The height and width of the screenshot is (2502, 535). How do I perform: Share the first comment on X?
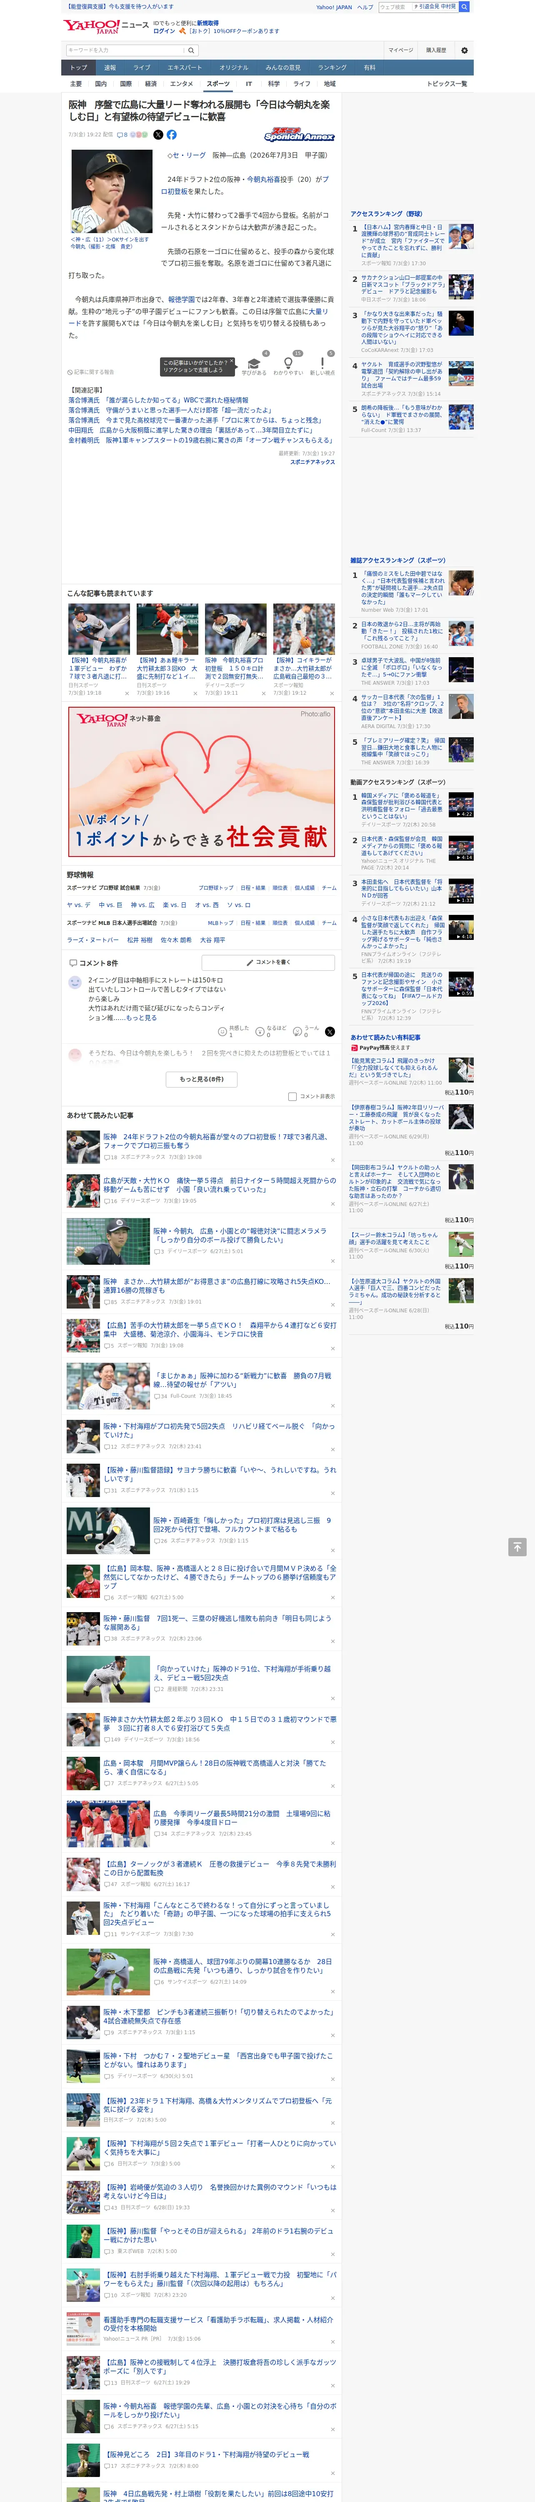[330, 1032]
